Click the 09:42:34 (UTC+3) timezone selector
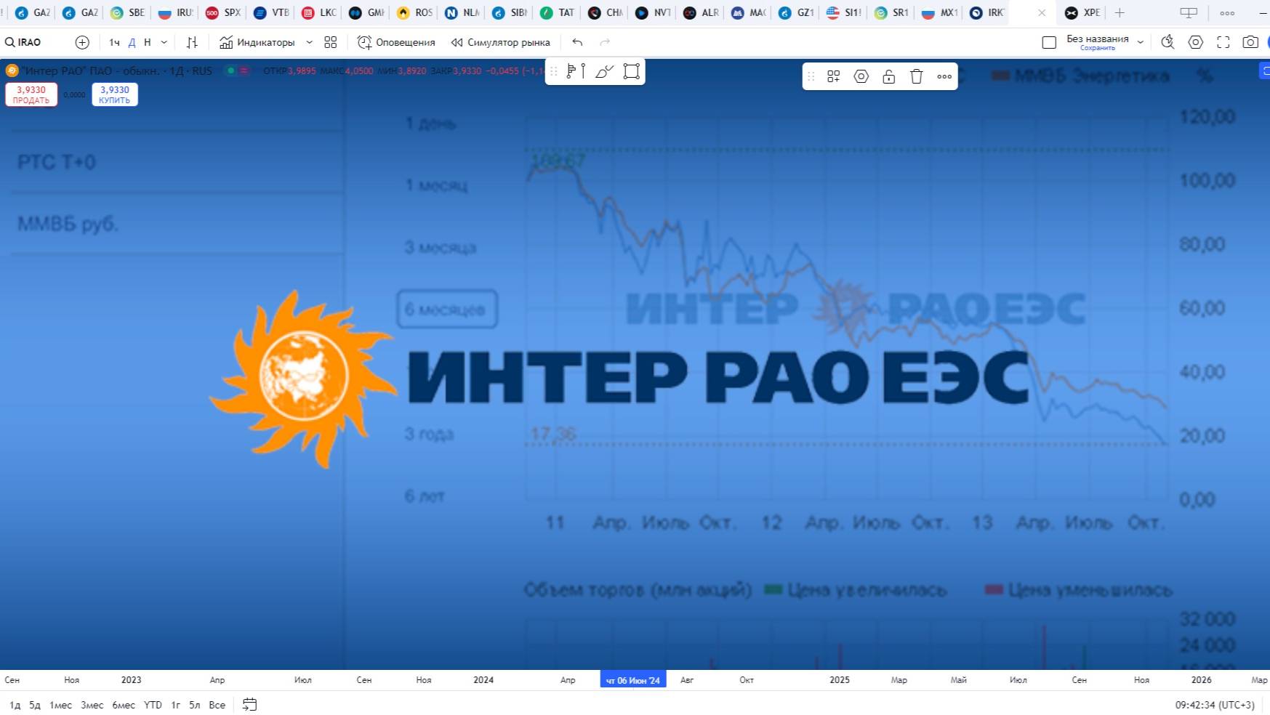 click(x=1214, y=705)
